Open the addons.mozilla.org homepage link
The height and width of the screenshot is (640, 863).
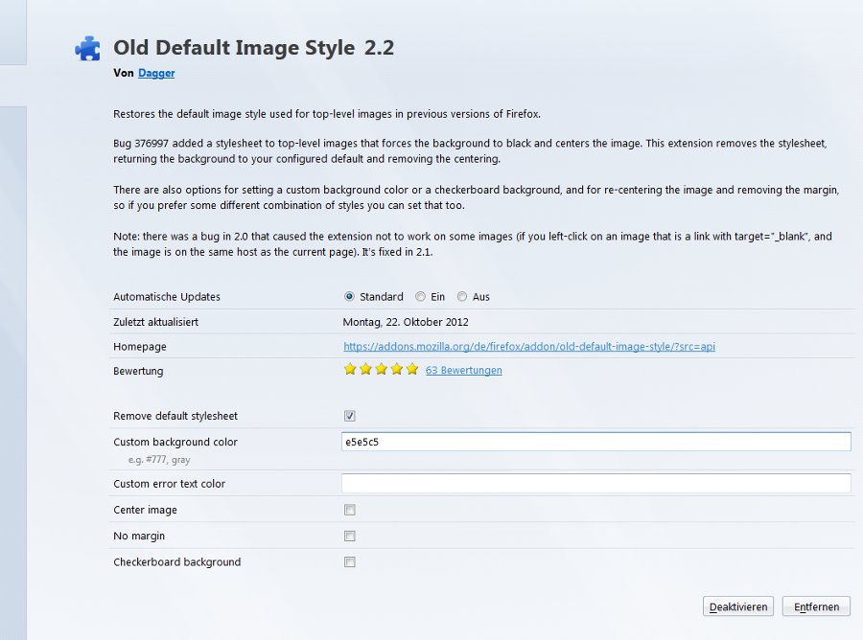coord(529,347)
